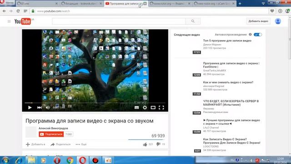Switch to the kolesnik mail inbox tab
This screenshot has width=291, height=164.
pos(82,4)
